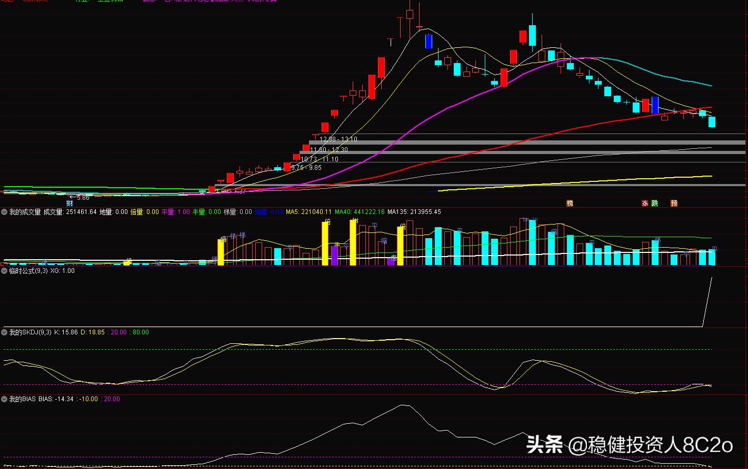Click the 80.00 upper threshold in SKDJ panel

tap(140, 332)
